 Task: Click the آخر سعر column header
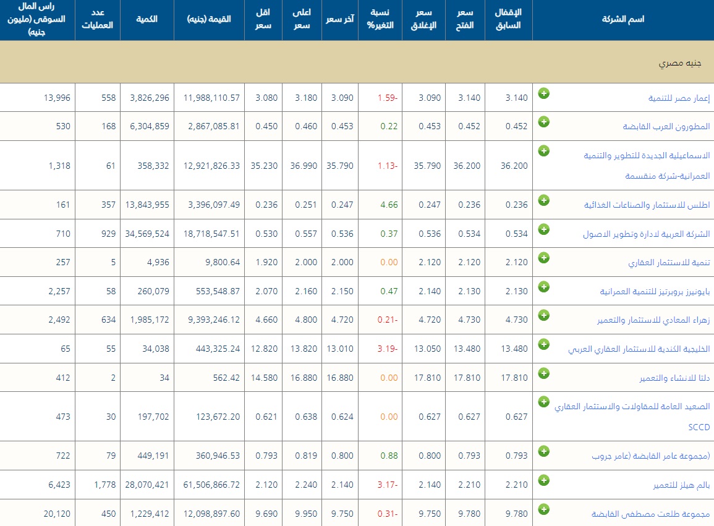click(x=340, y=19)
